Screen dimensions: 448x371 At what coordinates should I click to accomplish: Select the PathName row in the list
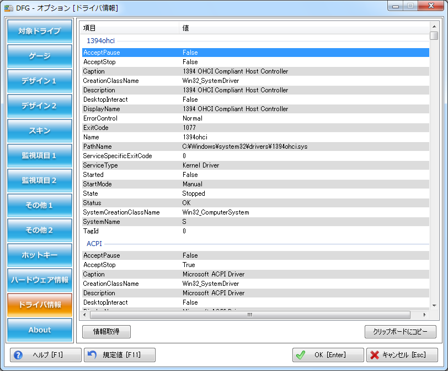97,147
